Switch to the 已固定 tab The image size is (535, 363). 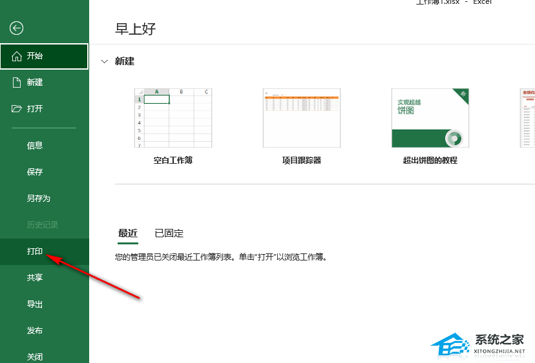[x=169, y=233]
